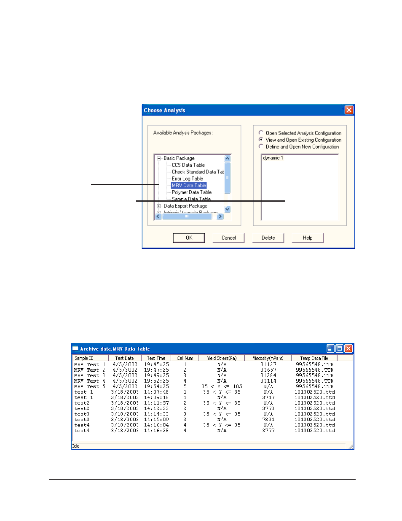Image resolution: width=402 pixels, height=521 pixels.
Task: Click the Help button
Action: coord(308,238)
